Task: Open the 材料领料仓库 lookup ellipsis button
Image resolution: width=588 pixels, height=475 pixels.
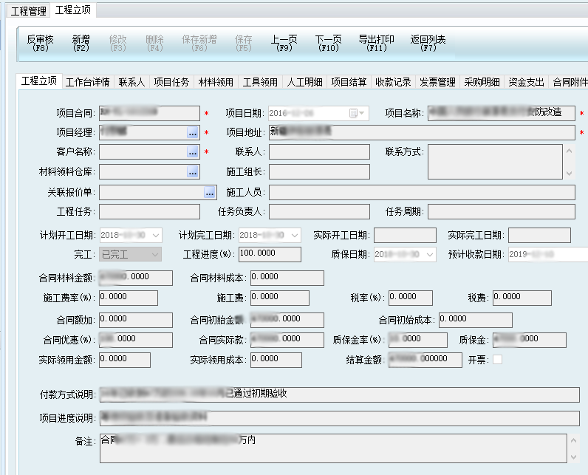Action: [193, 172]
